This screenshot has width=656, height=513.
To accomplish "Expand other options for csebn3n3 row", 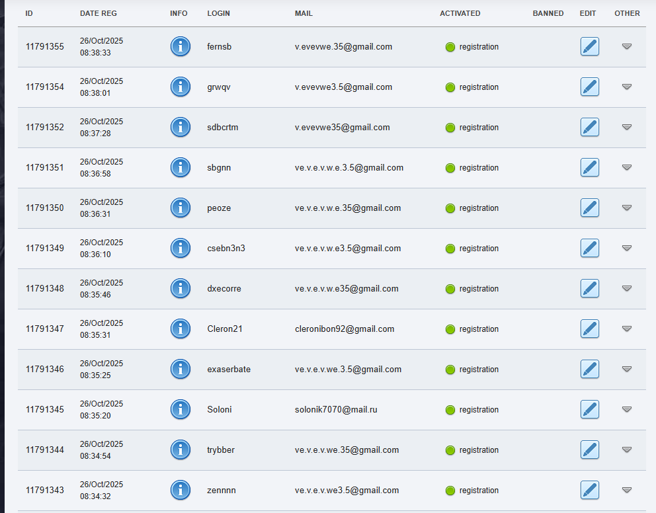I will point(627,249).
